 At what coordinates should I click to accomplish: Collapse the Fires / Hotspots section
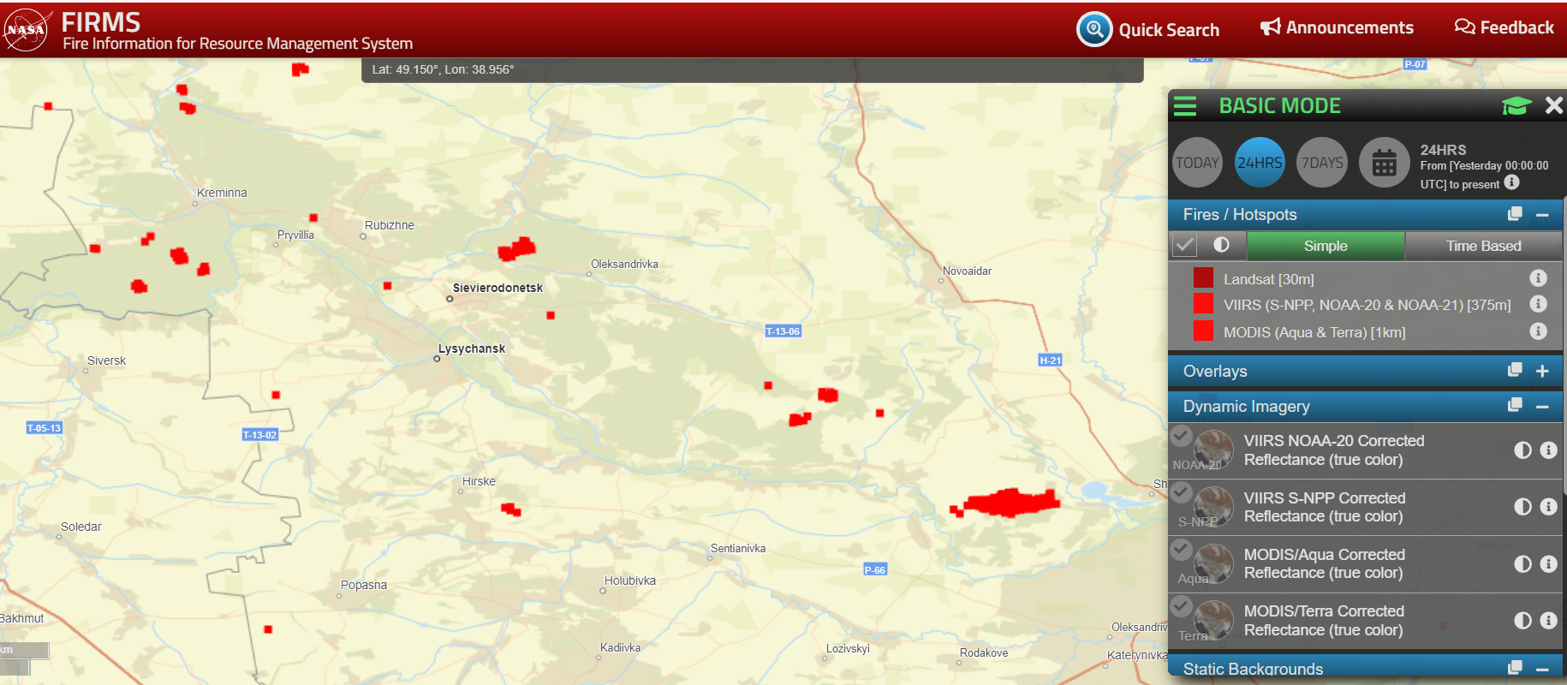[1542, 215]
